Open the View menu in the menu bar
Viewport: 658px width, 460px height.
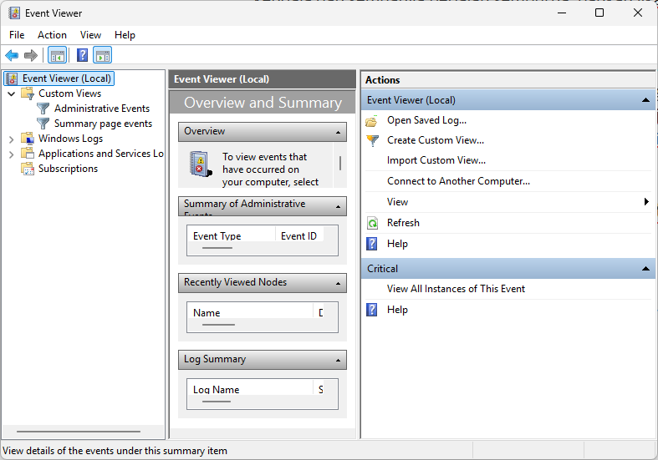click(90, 35)
